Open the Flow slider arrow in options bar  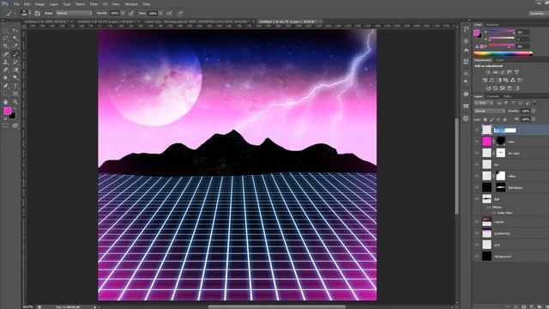click(160, 14)
